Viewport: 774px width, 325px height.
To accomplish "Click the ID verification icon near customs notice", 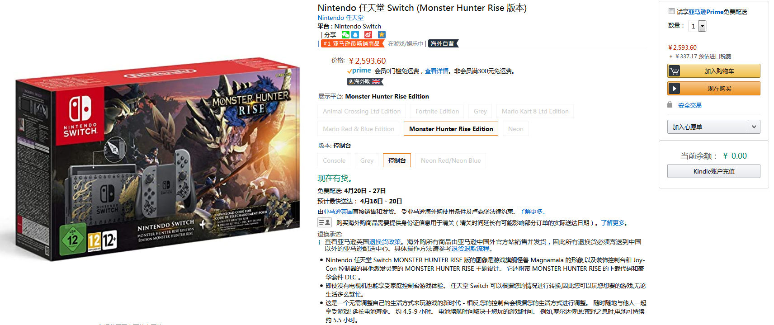I will 325,222.
